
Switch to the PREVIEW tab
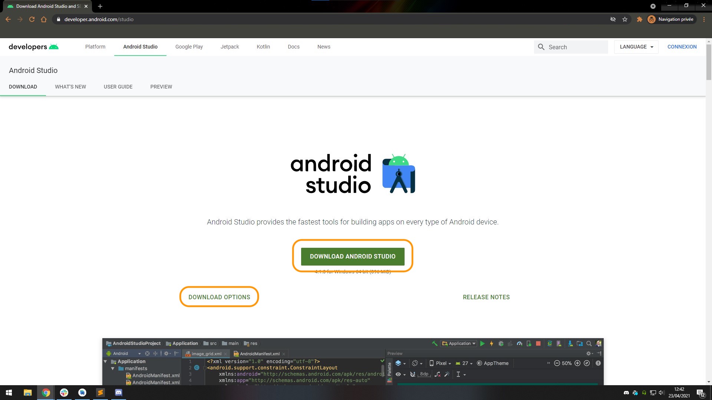click(x=161, y=87)
